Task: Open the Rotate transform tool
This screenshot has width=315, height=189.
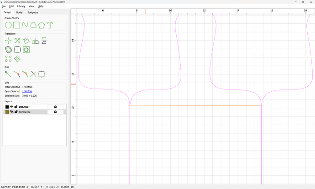Action: coord(26,41)
